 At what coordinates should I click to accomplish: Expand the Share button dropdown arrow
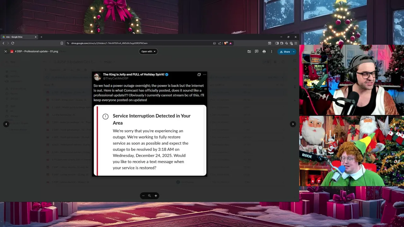pos(294,52)
